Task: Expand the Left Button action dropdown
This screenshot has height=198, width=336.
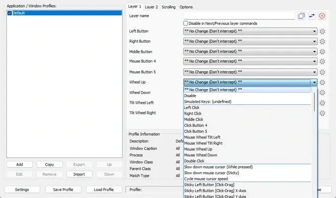Action: (x=314, y=31)
